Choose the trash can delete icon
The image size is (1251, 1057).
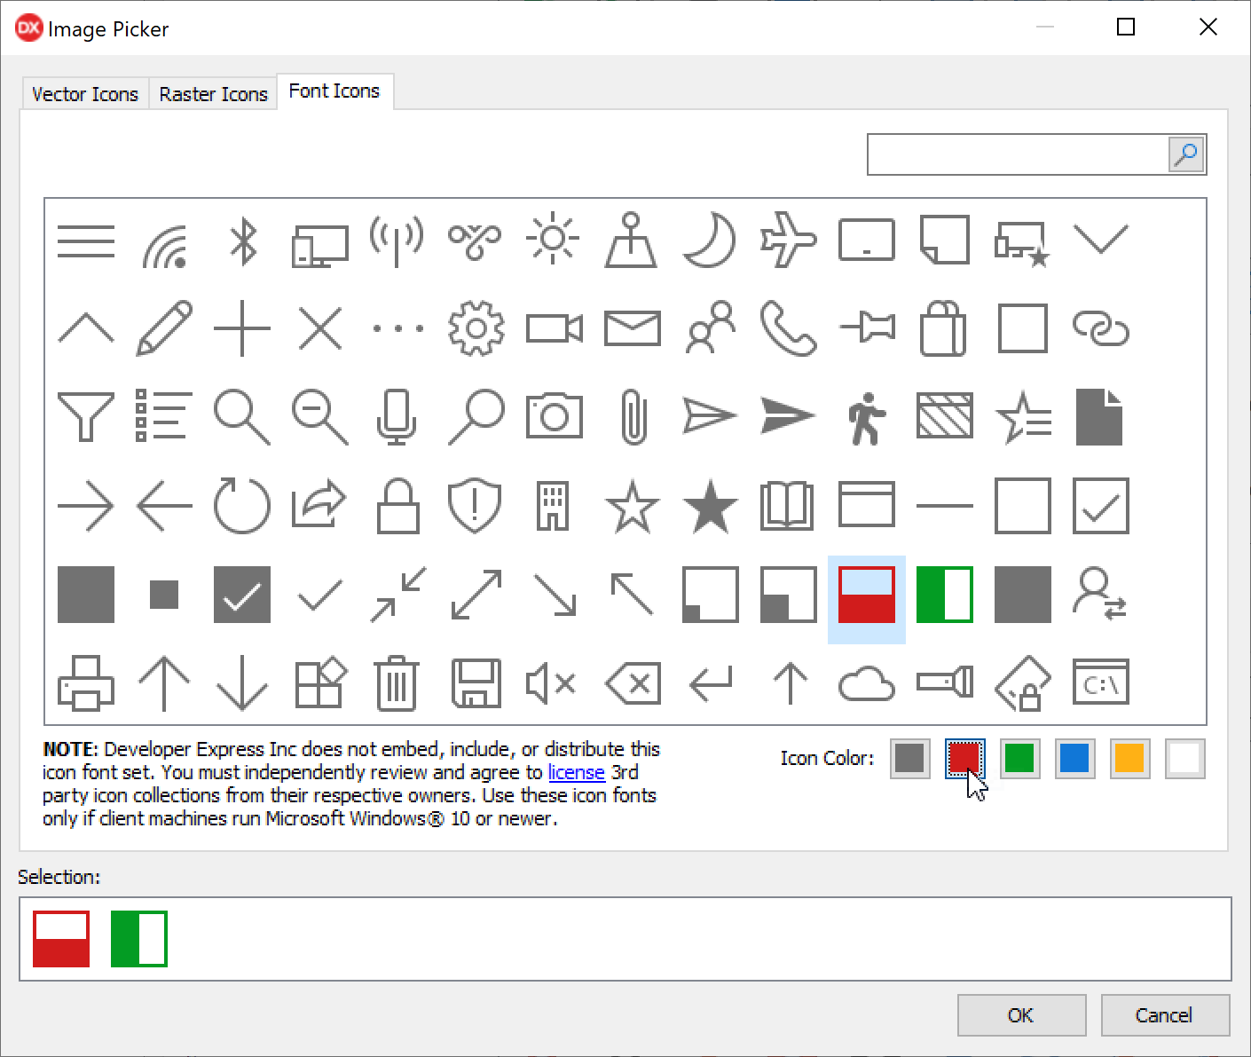397,684
